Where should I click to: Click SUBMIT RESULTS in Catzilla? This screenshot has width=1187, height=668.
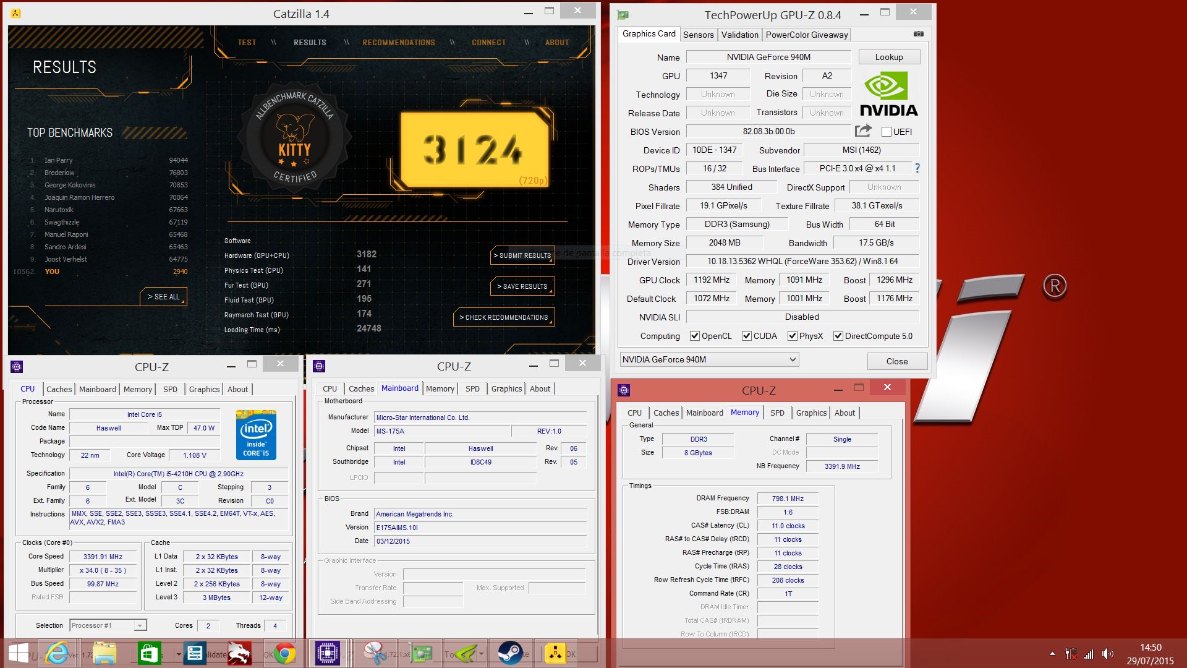coord(522,255)
